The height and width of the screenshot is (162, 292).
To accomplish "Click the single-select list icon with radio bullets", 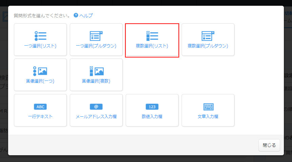I will tap(40, 36).
